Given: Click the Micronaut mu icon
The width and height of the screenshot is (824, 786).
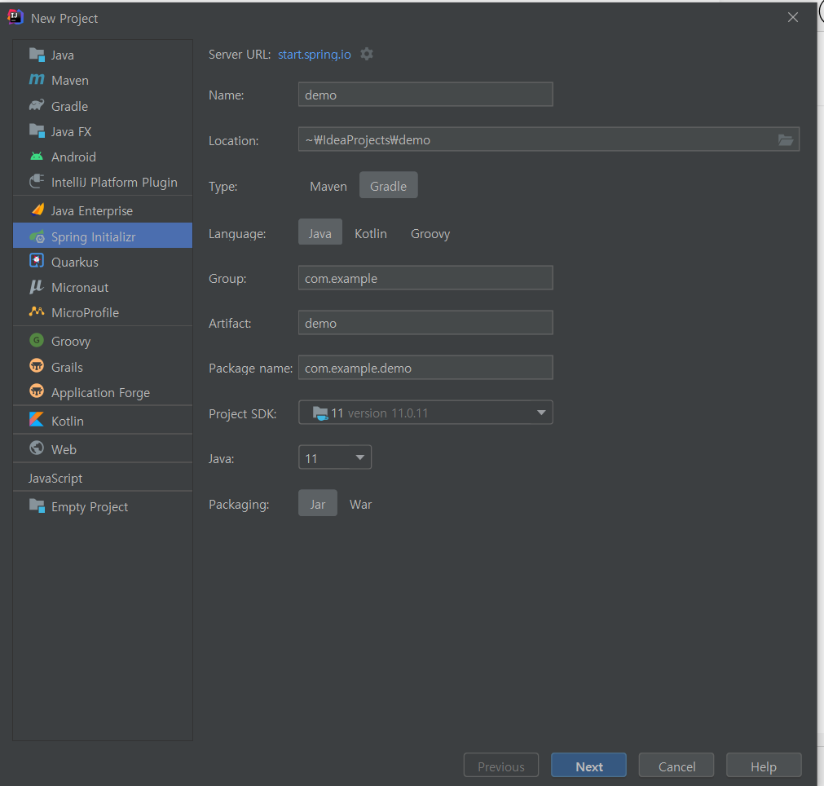Looking at the screenshot, I should click(36, 287).
